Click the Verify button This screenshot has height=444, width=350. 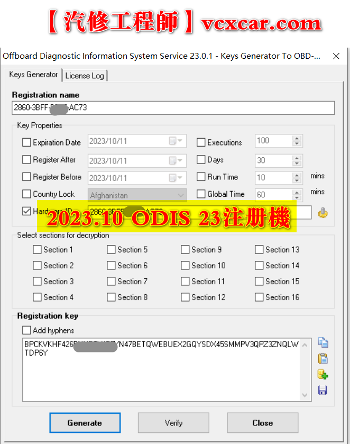[173, 422]
